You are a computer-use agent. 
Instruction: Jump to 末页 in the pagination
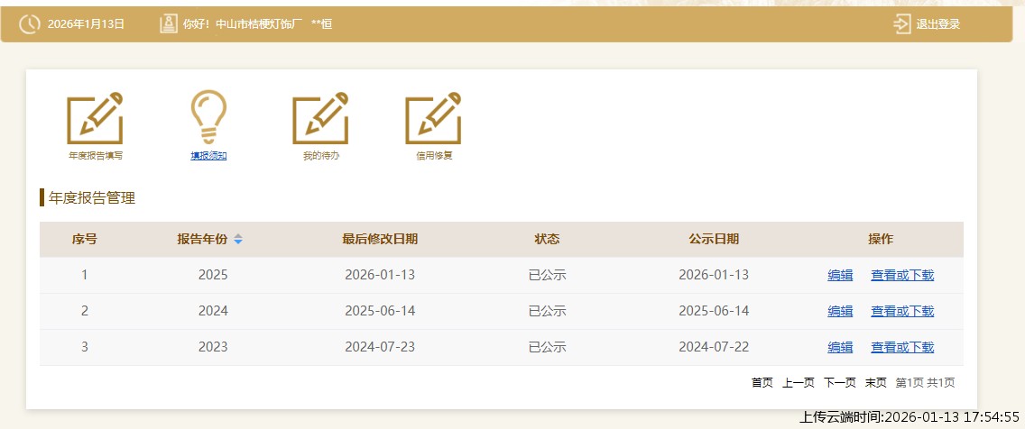tap(876, 383)
